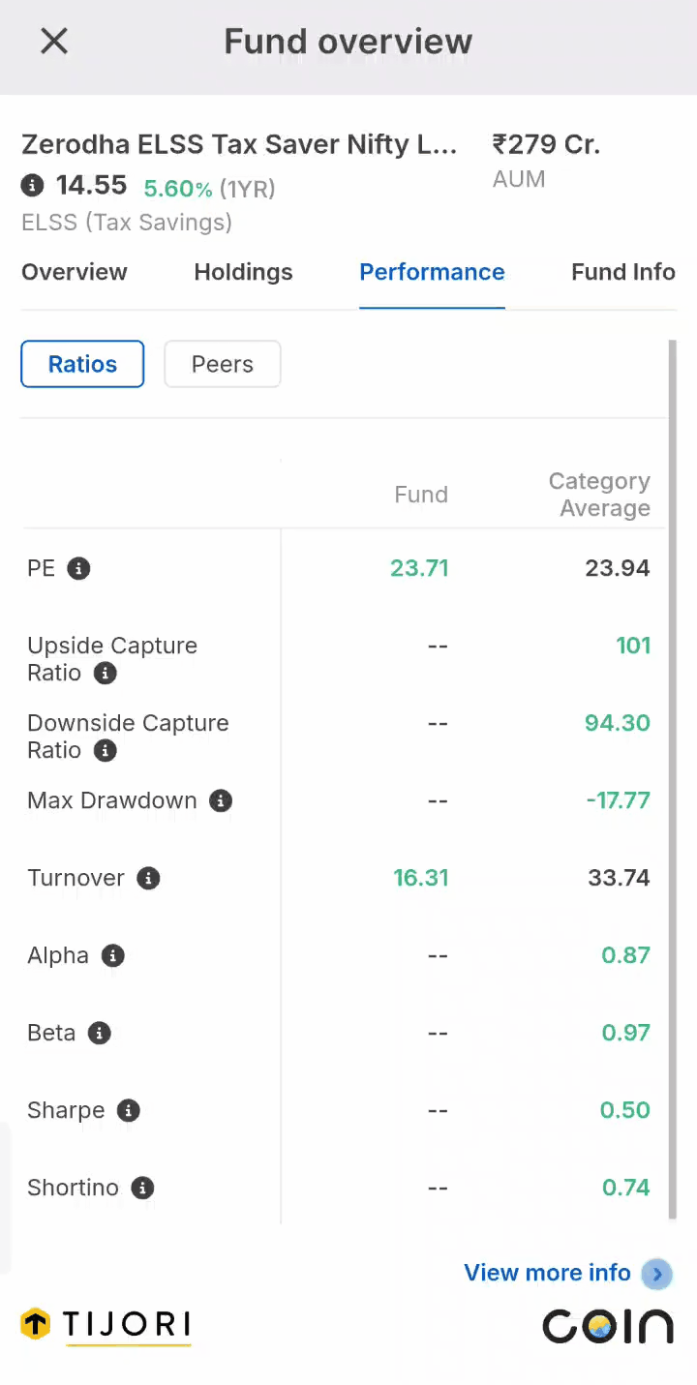Image resolution: width=697 pixels, height=1385 pixels.
Task: Switch to the Peers view
Action: [223, 364]
